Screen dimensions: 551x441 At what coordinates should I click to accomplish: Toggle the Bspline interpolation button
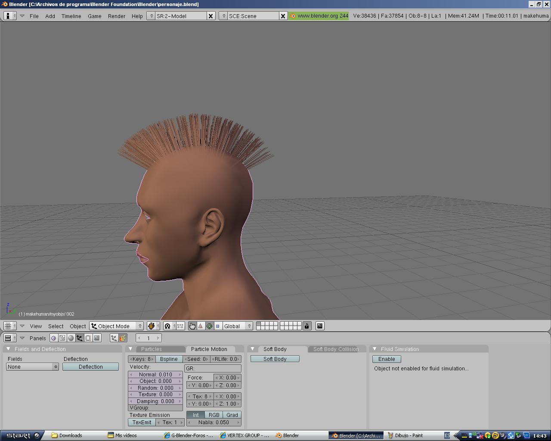(x=169, y=359)
